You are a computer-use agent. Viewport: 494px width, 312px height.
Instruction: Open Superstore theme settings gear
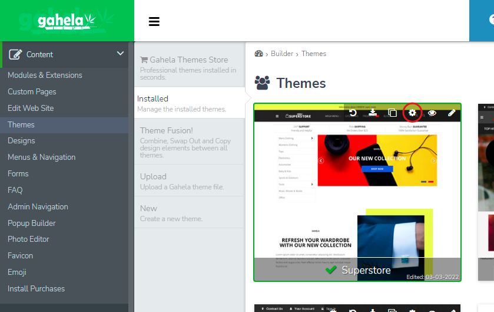point(412,113)
